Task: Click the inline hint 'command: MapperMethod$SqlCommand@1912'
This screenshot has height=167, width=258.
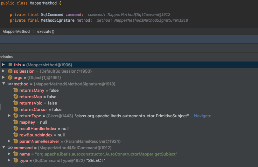Action: [x=129, y=15]
